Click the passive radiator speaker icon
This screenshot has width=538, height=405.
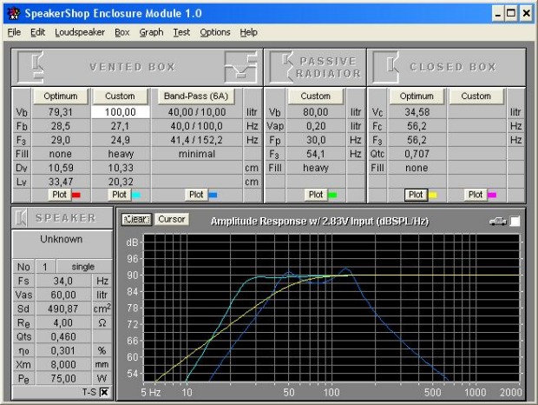[281, 67]
